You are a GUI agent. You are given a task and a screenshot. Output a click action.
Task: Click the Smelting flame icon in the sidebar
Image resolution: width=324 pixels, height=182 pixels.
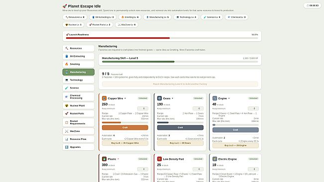[67, 64]
